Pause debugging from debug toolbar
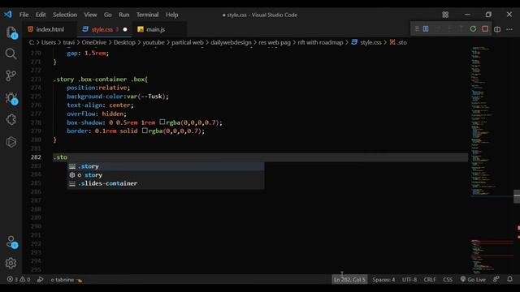Viewport: 520px width, 292px height. pyautogui.click(x=426, y=29)
